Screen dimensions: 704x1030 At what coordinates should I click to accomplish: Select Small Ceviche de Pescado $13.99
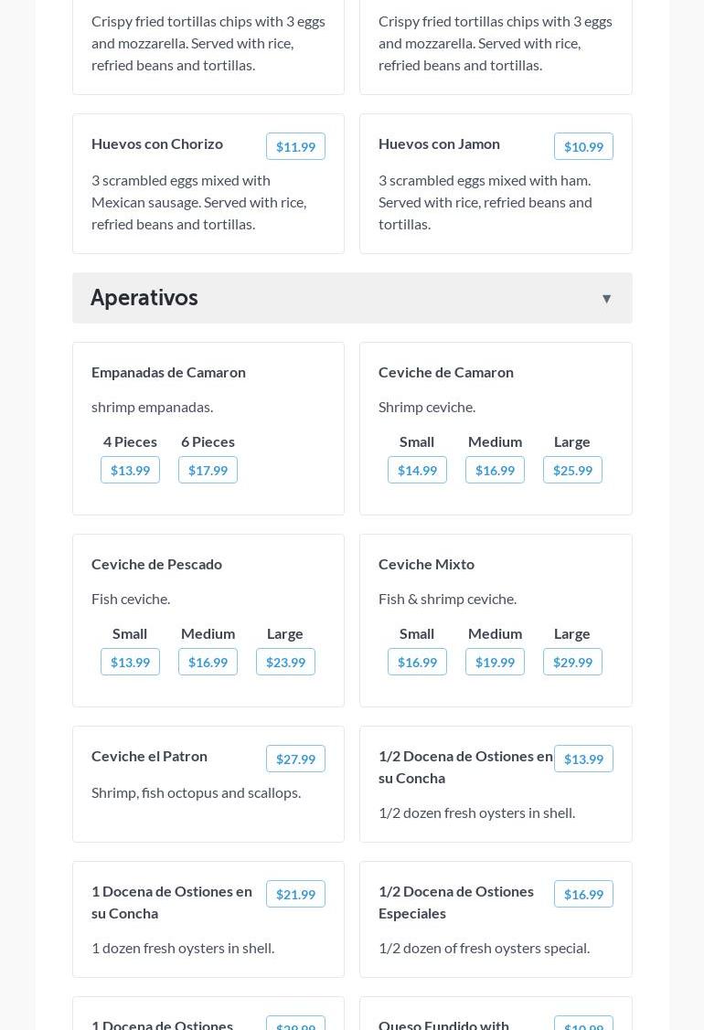pos(130,662)
